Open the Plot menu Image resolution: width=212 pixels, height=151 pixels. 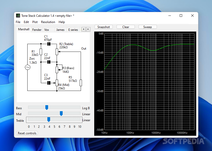[x=35, y=22]
